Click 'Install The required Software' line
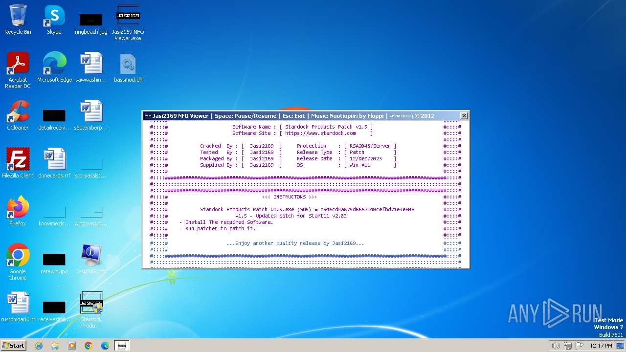 (226, 222)
